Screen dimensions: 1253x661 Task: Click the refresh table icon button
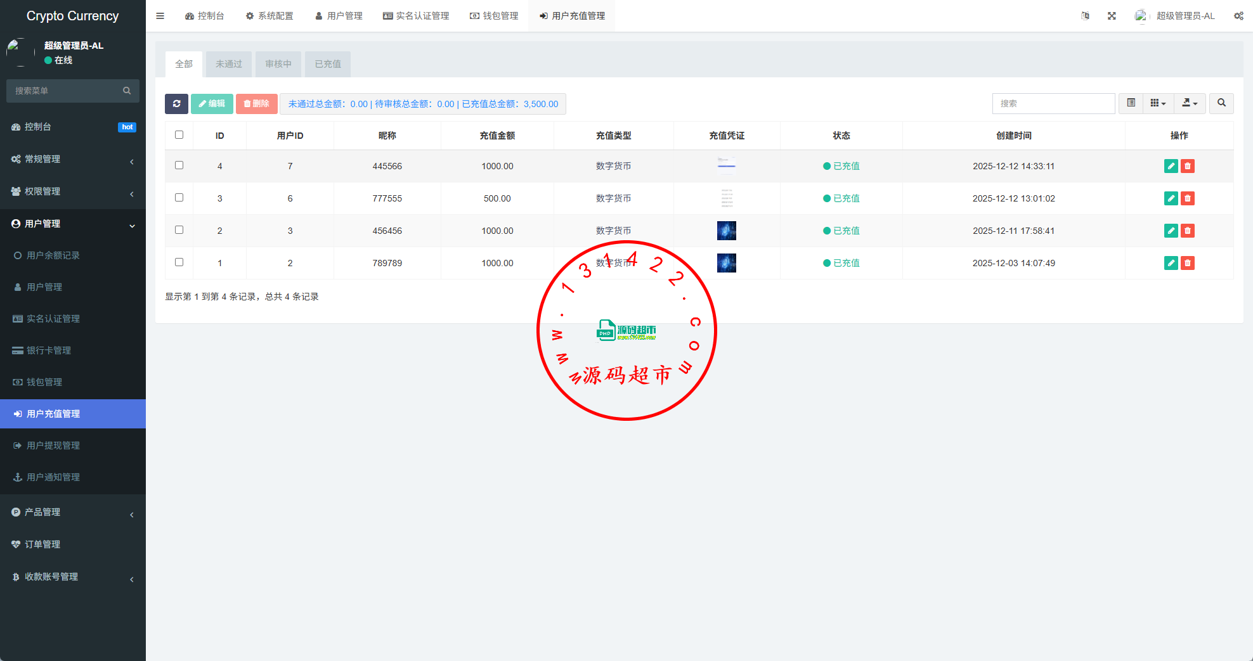tap(176, 104)
